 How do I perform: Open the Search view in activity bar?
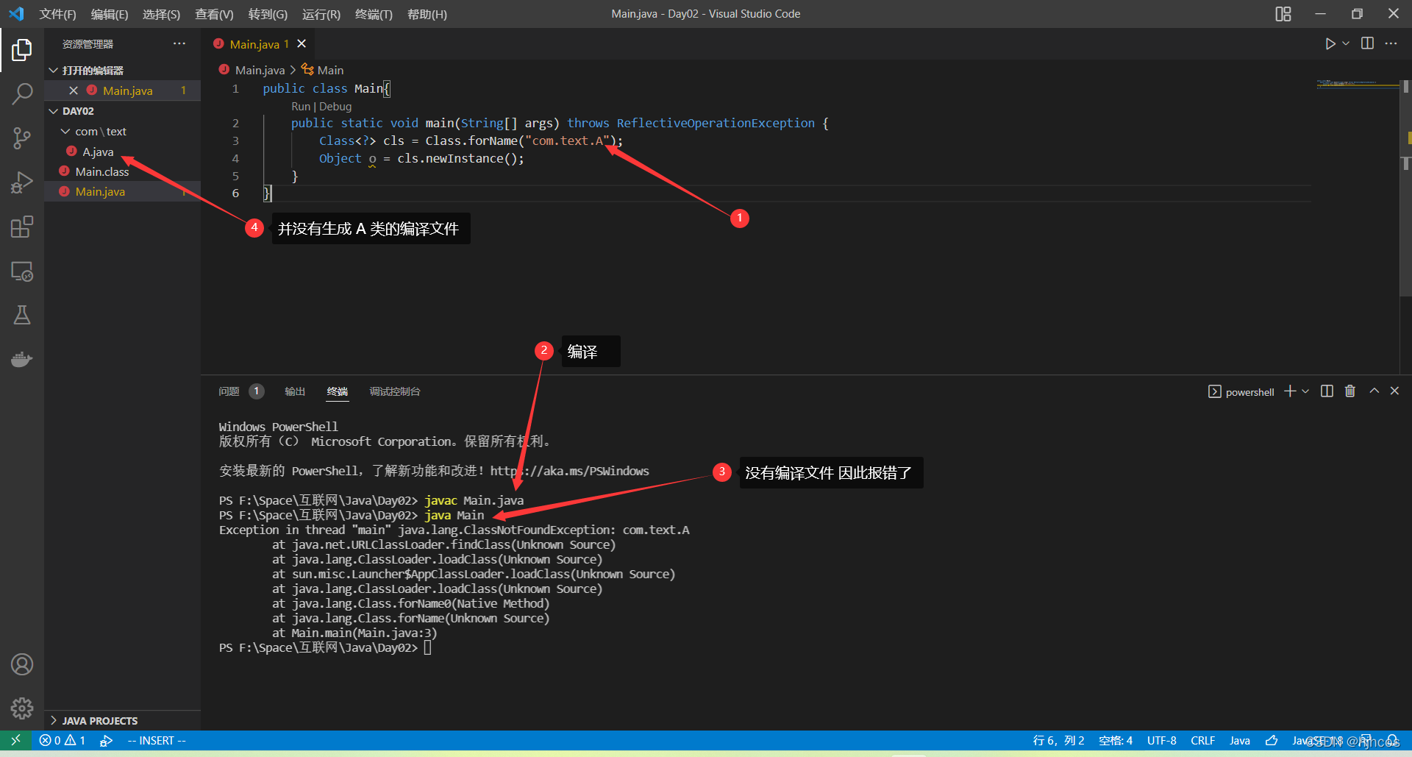[22, 94]
